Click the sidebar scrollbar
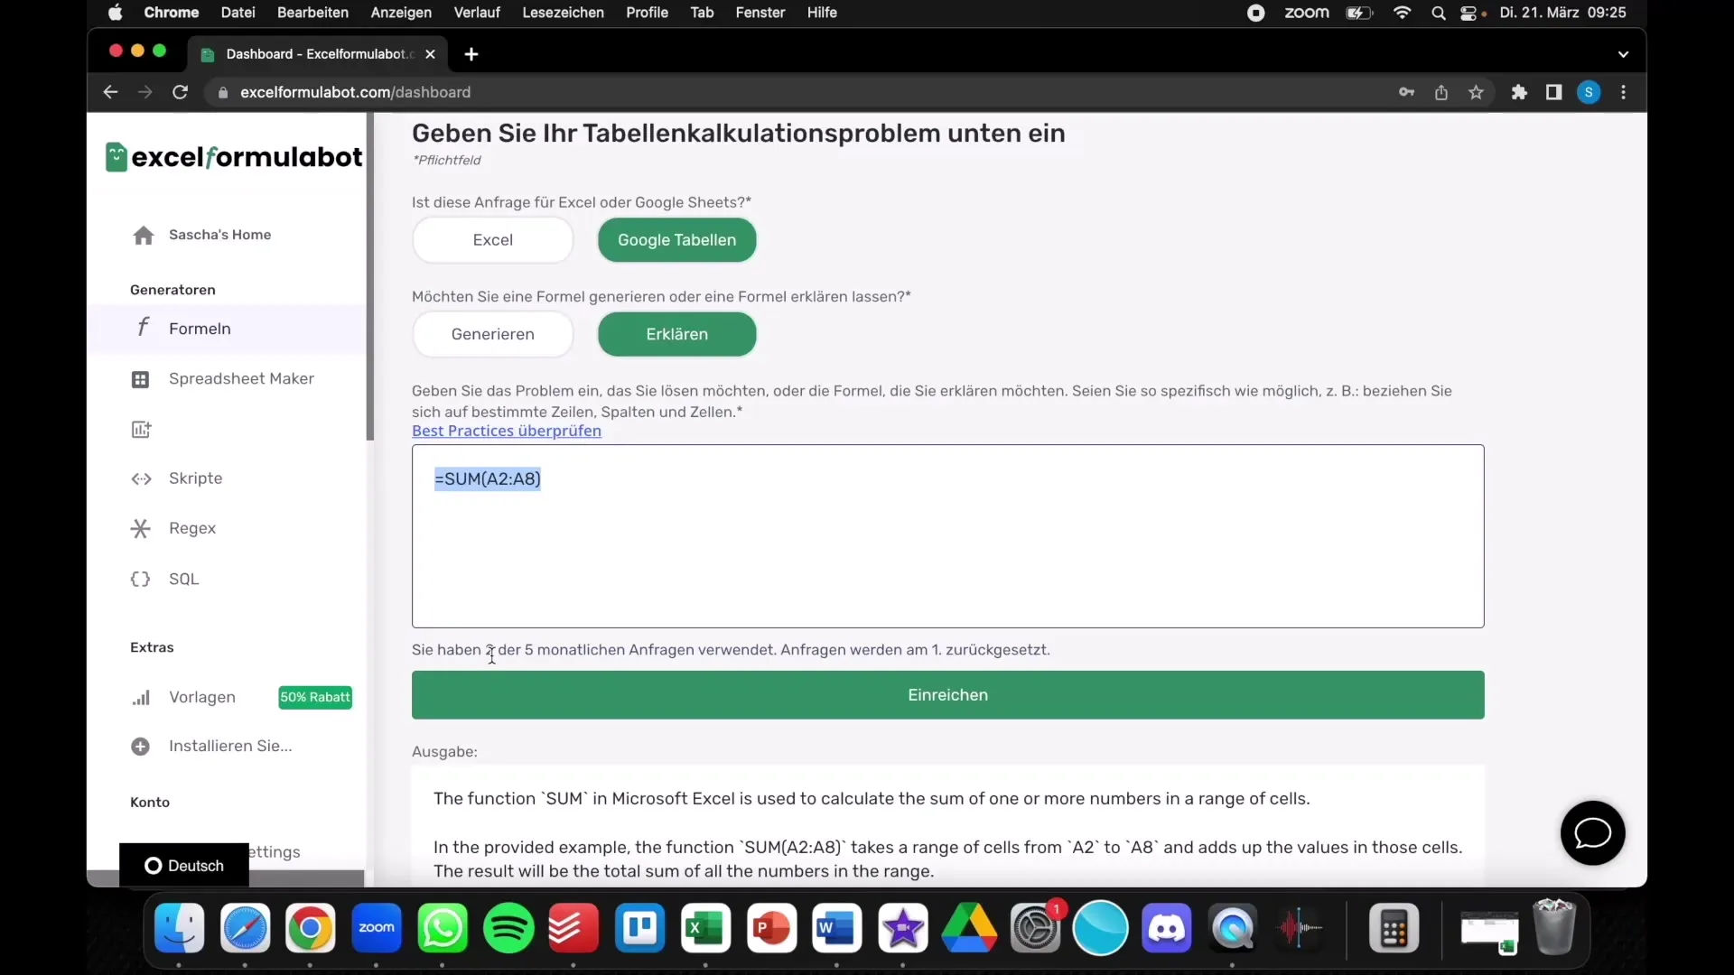This screenshot has height=975, width=1734. tap(369, 276)
